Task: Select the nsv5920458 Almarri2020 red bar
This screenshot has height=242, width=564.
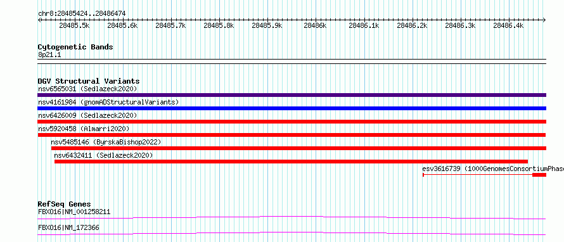Action: click(292, 135)
